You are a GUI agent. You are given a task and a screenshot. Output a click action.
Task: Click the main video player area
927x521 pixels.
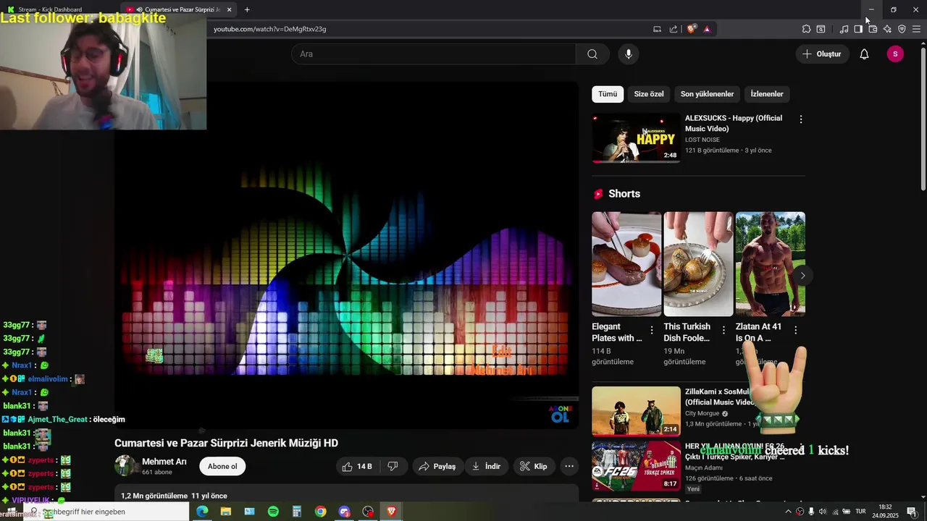346,255
